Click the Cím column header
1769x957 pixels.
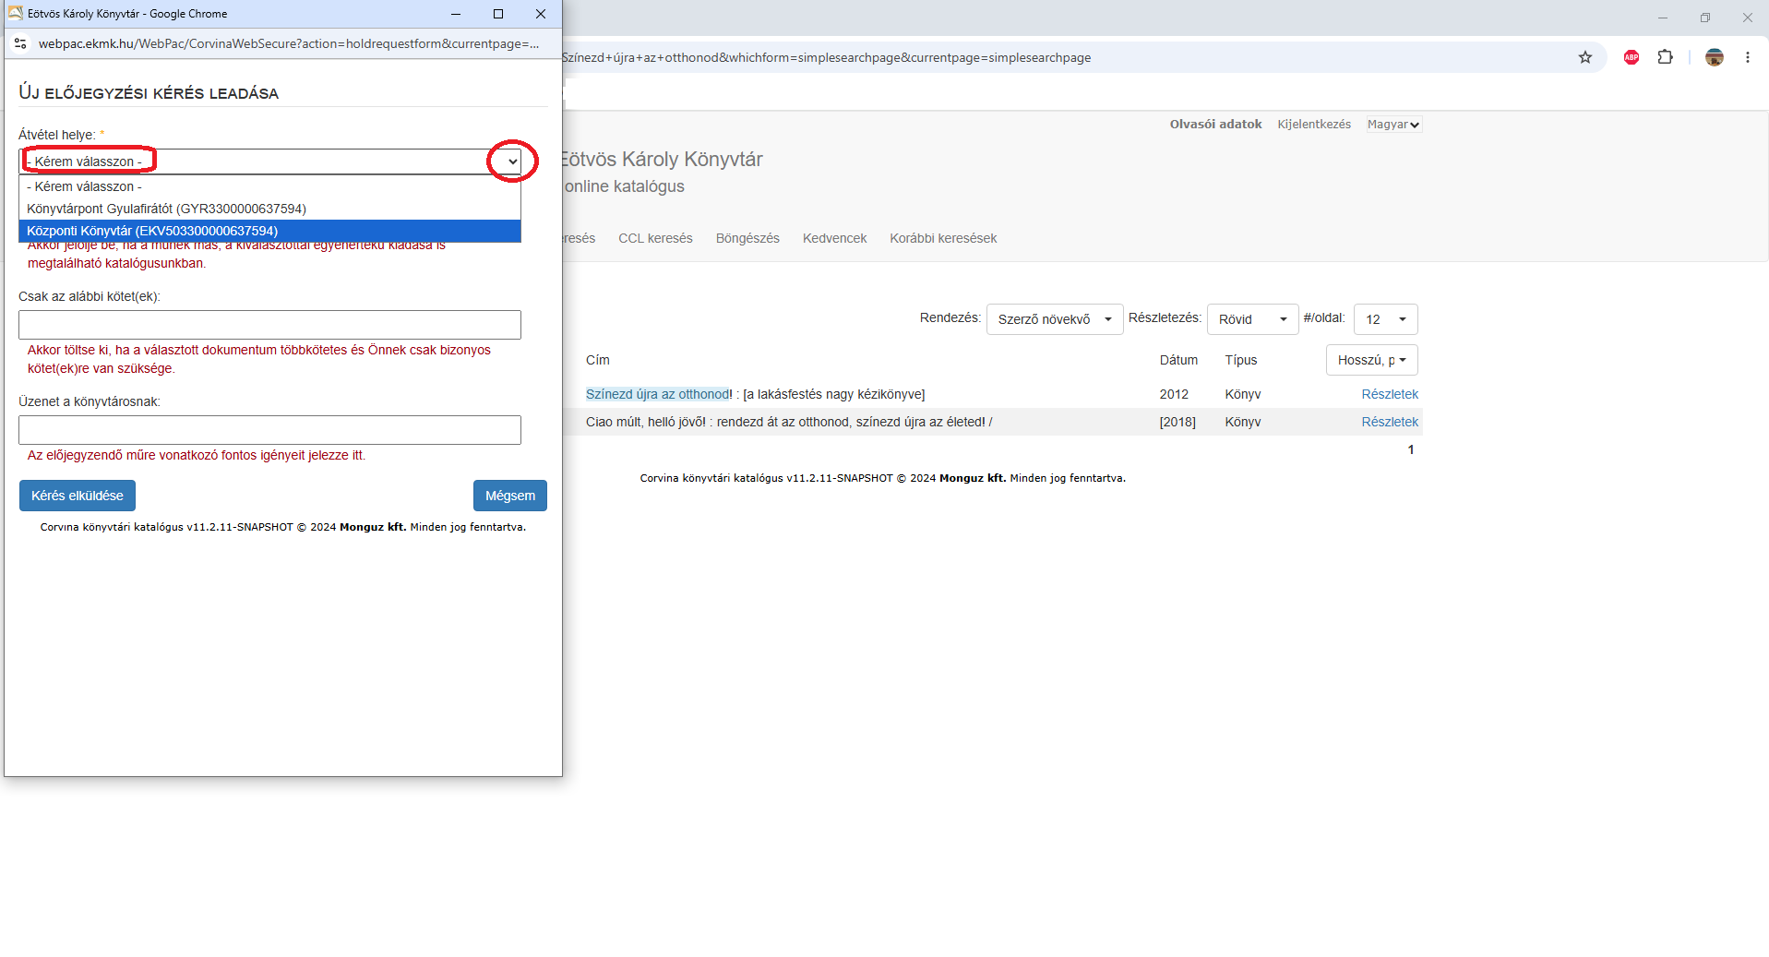click(x=598, y=360)
